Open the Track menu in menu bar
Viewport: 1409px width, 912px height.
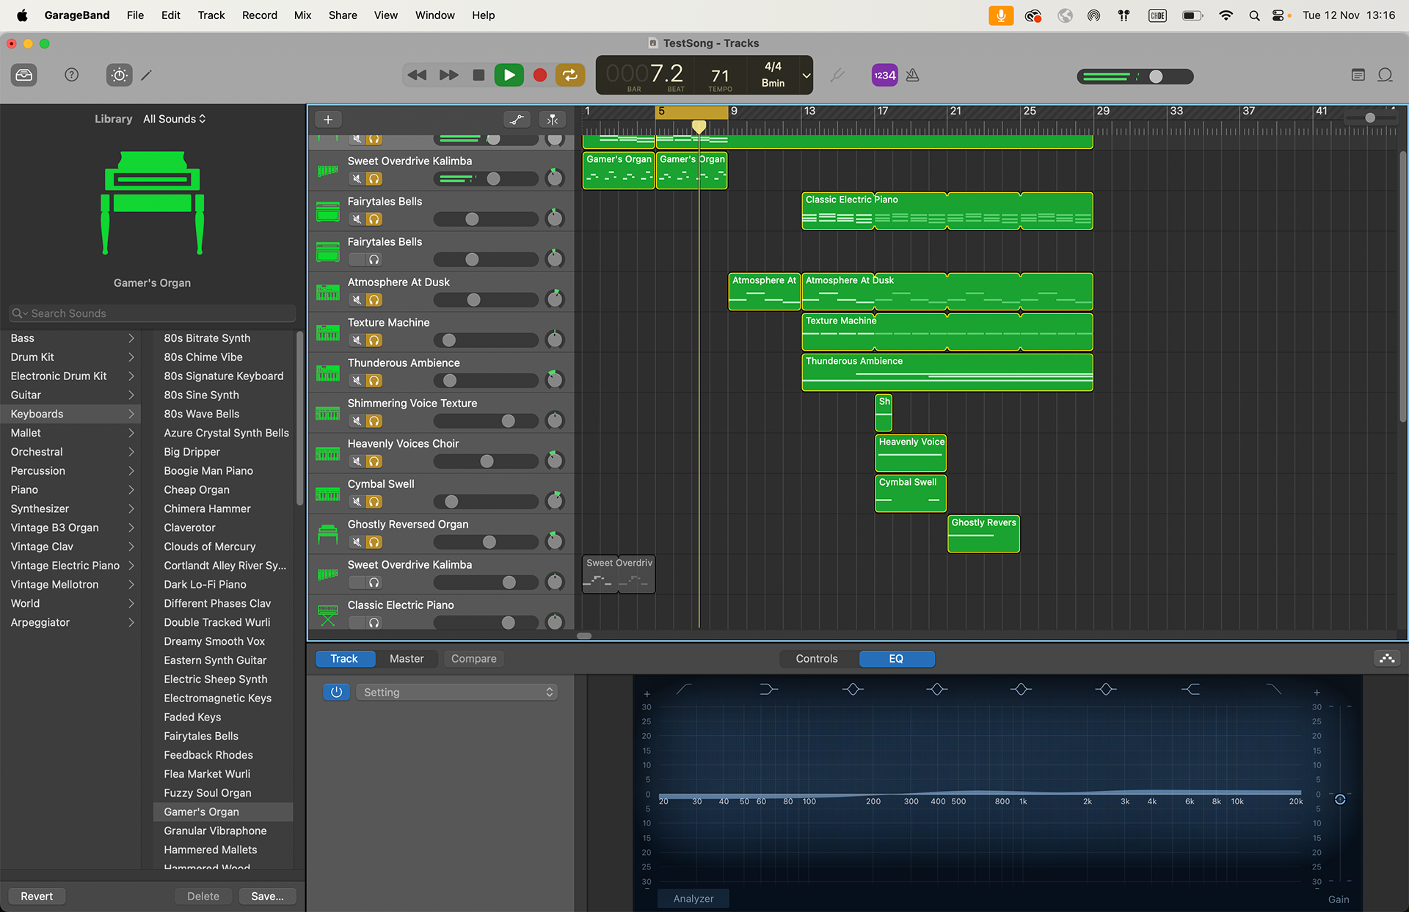211,15
